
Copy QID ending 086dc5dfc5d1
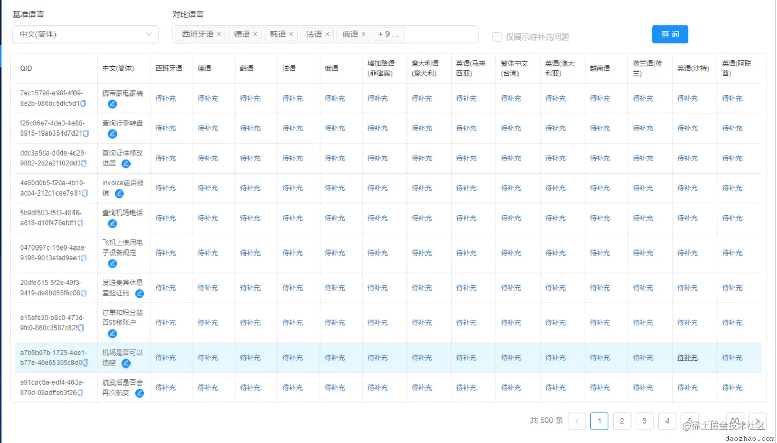coord(83,104)
